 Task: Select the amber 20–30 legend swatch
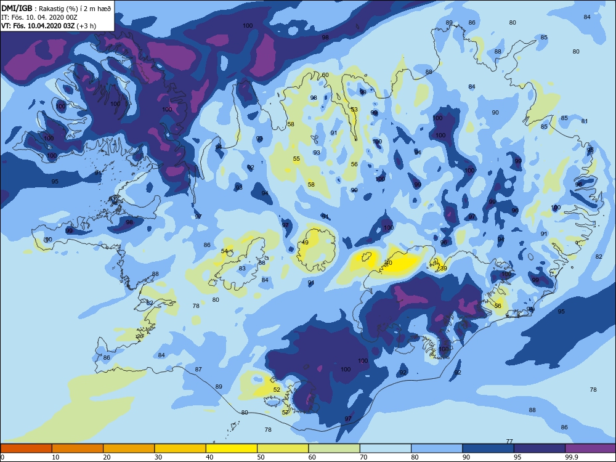coord(129,448)
